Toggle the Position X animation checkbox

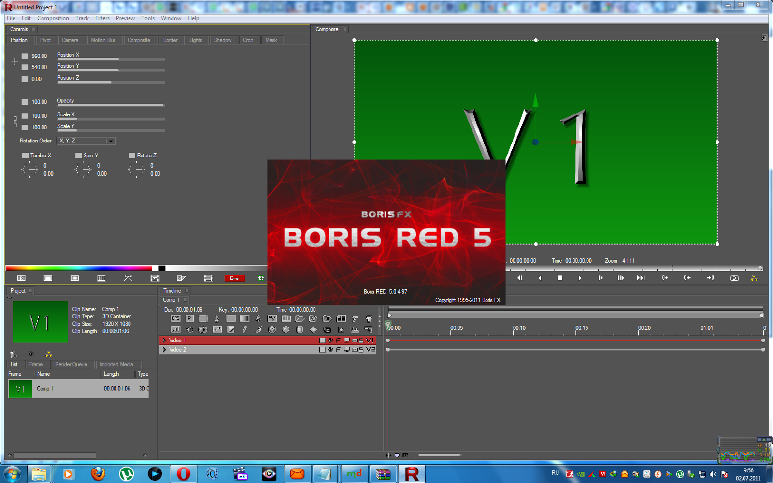pyautogui.click(x=25, y=56)
